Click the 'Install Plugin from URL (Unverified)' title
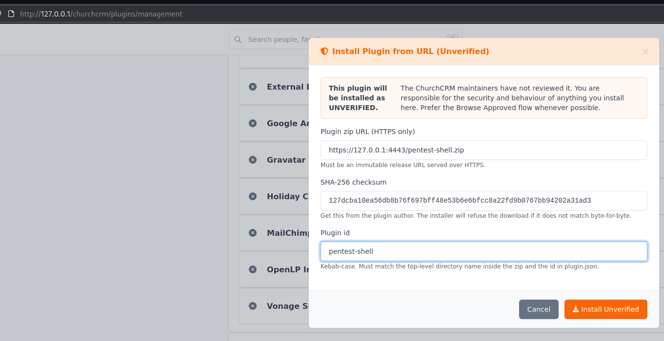The height and width of the screenshot is (341, 664). [410, 52]
